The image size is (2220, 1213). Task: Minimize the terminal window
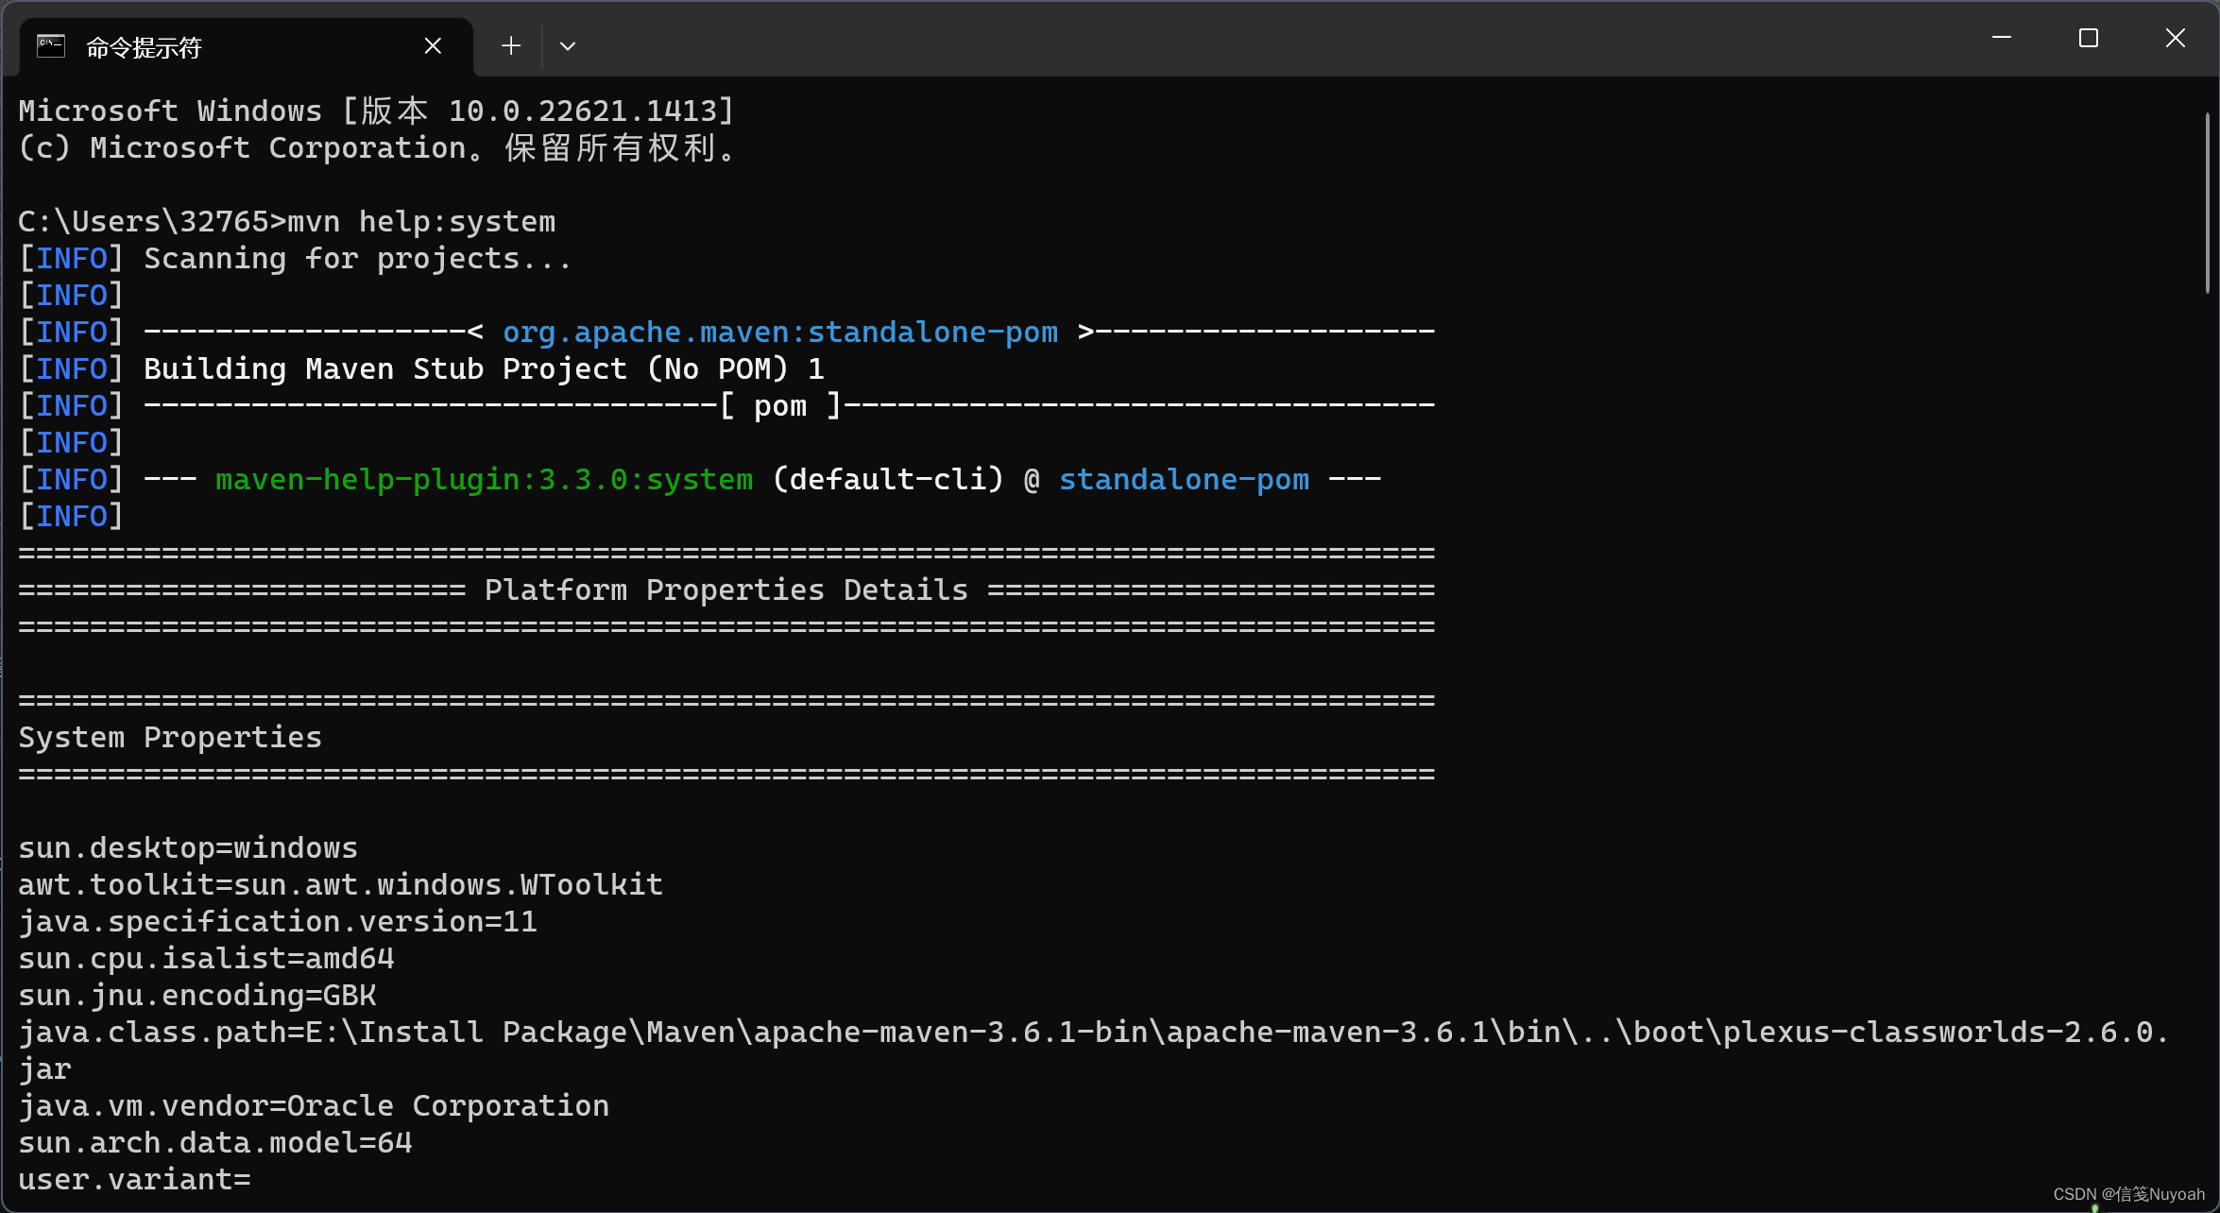2001,38
